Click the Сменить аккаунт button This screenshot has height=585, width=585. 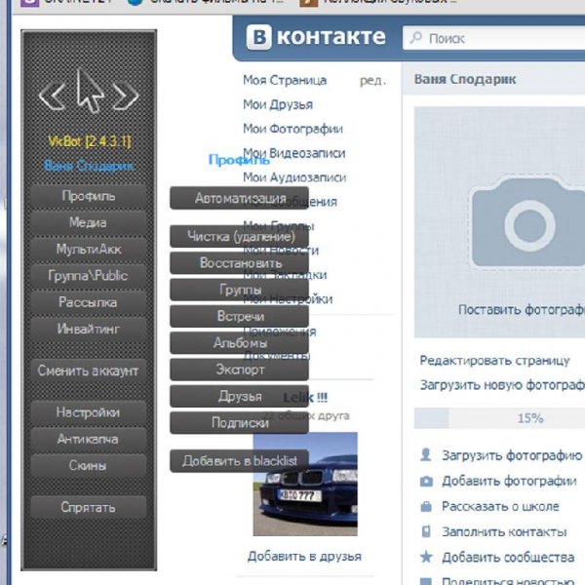[x=89, y=370]
